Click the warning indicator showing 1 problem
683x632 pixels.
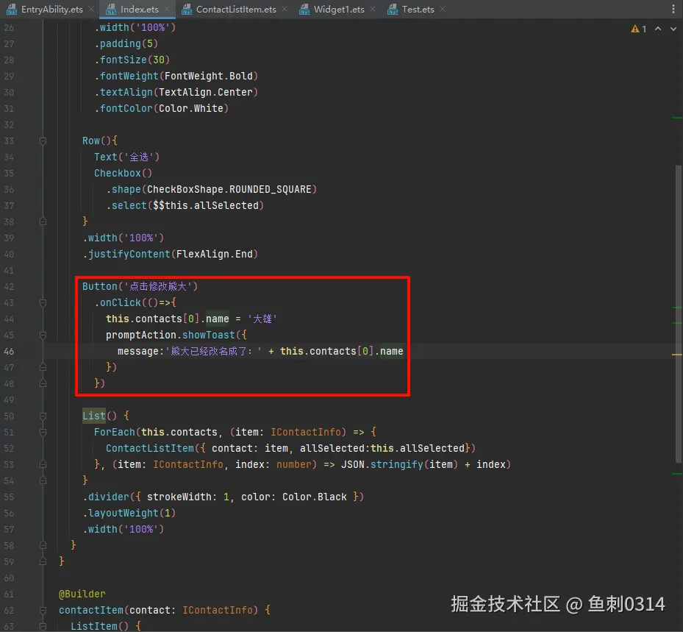pyautogui.click(x=639, y=29)
